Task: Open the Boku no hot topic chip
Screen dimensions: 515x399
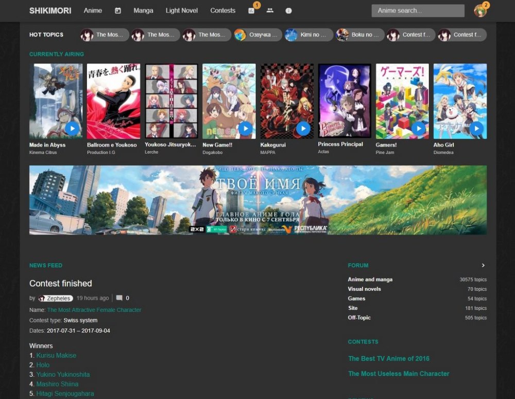Action: point(360,35)
